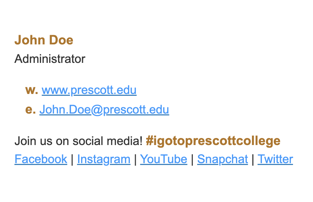The image size is (313, 202).
Task: Open the Snapchat link
Action: (223, 159)
